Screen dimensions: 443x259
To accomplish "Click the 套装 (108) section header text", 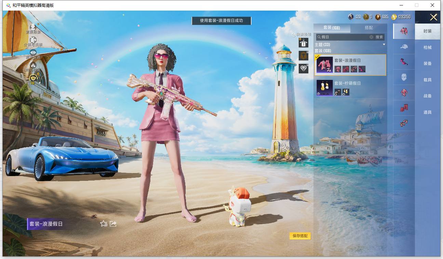I will (x=323, y=51).
